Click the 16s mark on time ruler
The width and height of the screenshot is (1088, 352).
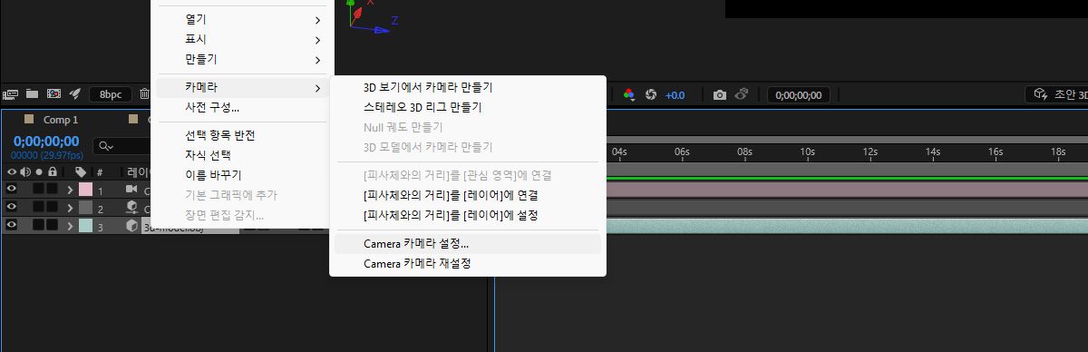995,152
